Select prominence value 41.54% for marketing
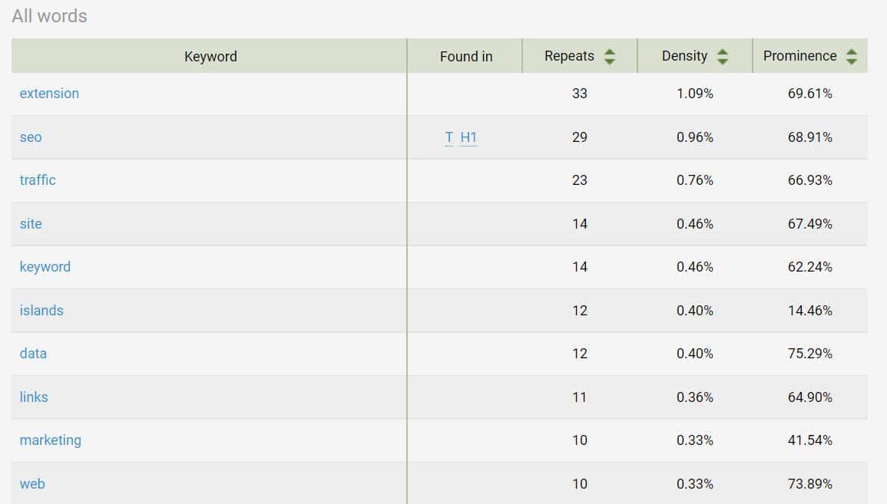This screenshot has height=504, width=887. [x=810, y=440]
